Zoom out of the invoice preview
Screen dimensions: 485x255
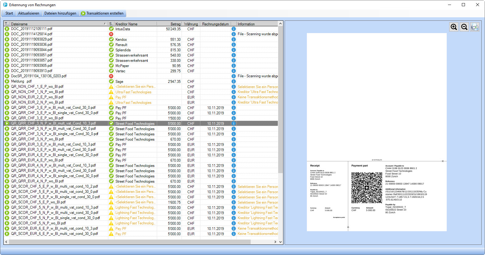pos(464,27)
